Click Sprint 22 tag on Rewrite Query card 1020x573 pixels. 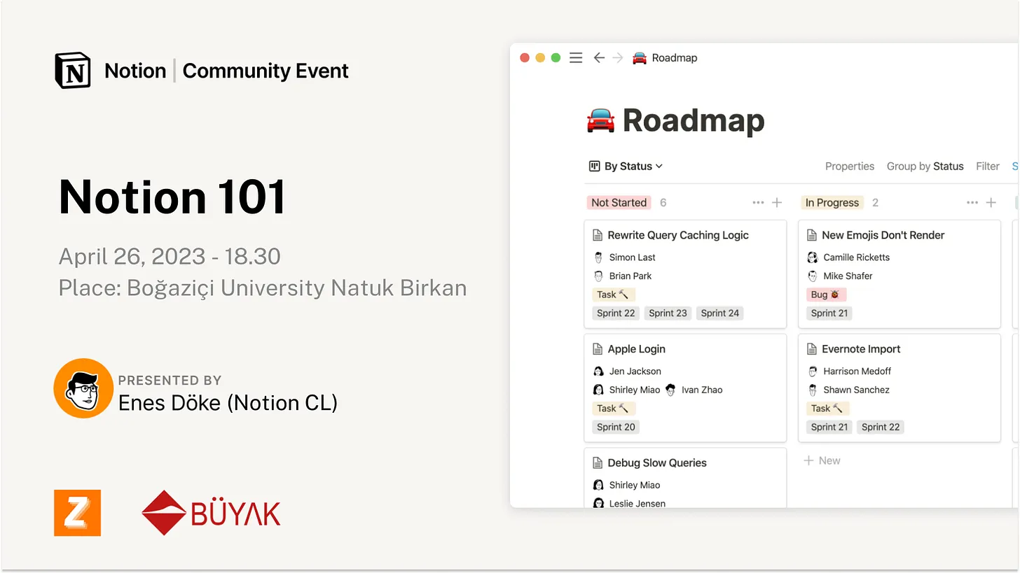[x=616, y=313]
